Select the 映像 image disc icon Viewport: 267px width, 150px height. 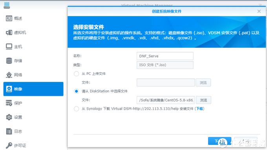(x=9, y=89)
